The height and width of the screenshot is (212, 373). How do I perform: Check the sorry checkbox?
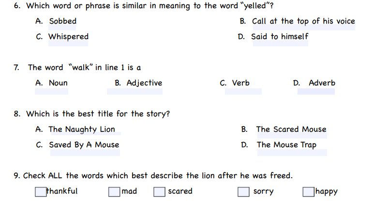[x=243, y=192]
